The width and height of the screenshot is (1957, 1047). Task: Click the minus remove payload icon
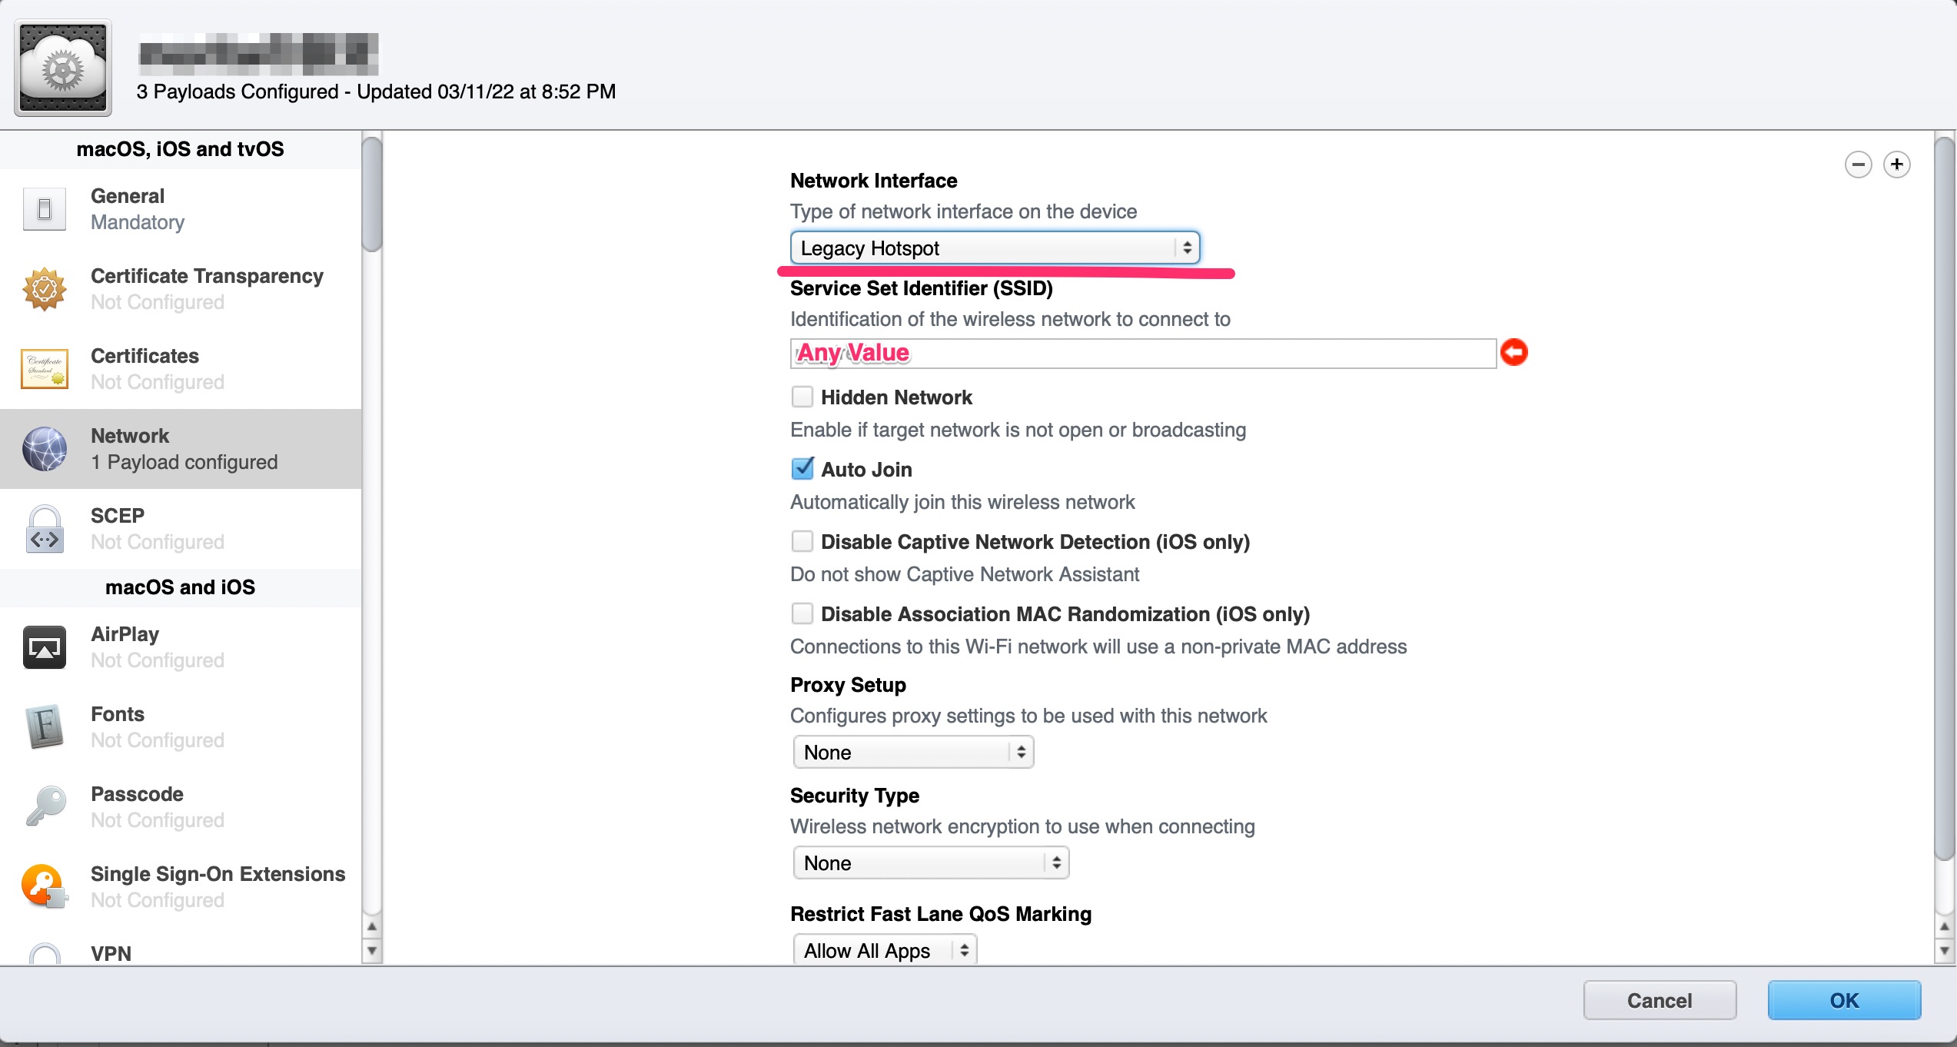point(1858,165)
